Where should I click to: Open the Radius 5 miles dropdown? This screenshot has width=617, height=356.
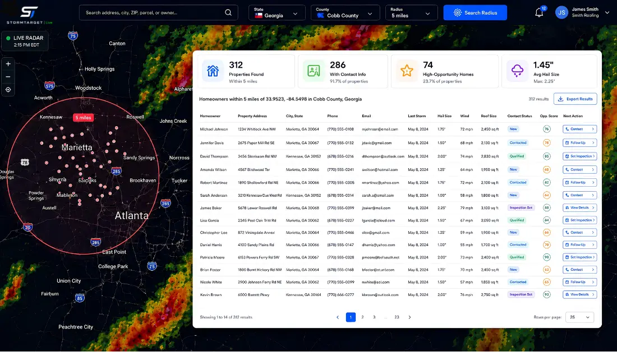pos(412,12)
